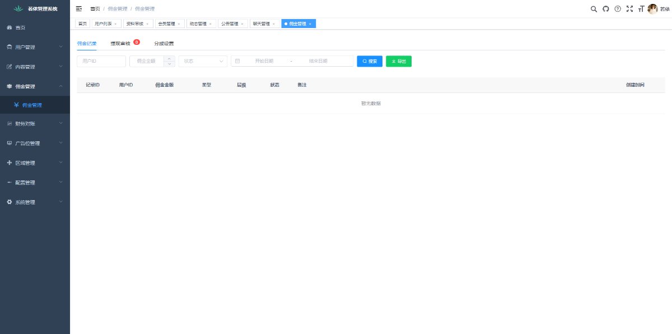Click the blue 搜索 button
The height and width of the screenshot is (334, 672).
[x=370, y=61]
